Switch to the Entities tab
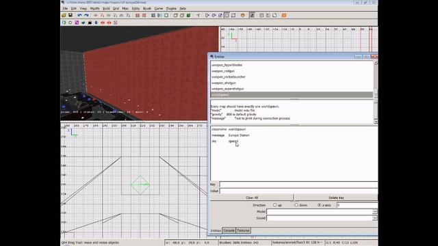Screen dimensions: 438x246 [x=216, y=230]
